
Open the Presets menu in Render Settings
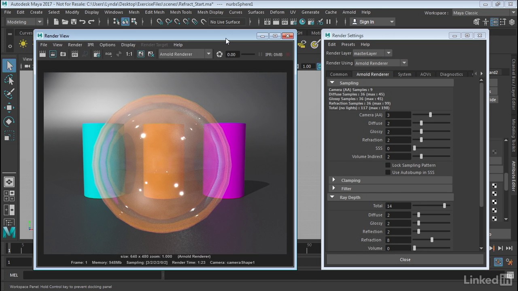click(348, 44)
